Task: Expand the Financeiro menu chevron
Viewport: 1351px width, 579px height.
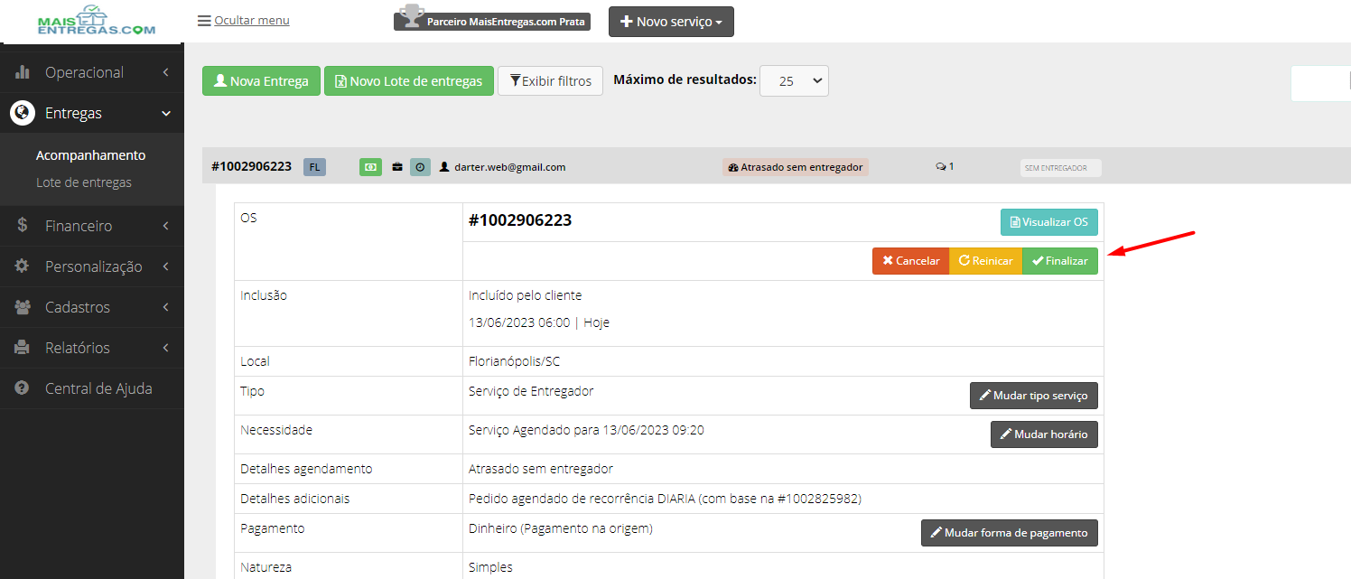Action: pyautogui.click(x=166, y=226)
